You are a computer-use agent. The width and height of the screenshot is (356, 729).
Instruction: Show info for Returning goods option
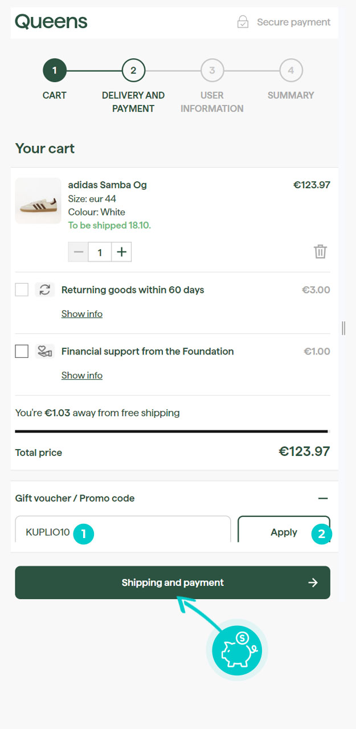(82, 314)
